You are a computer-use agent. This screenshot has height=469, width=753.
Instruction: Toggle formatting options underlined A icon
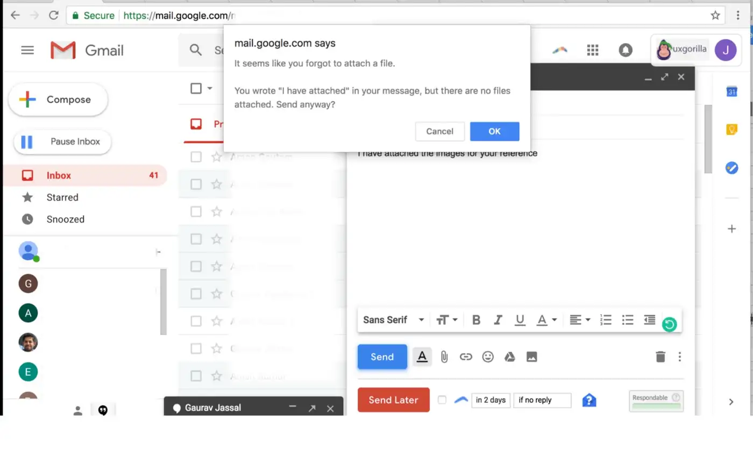[x=422, y=356]
